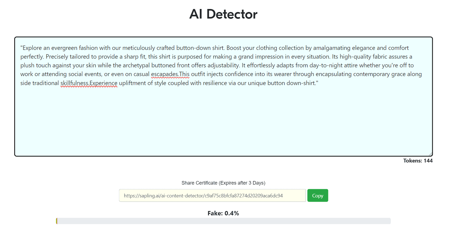Click the underlined word escapades.This
The height and width of the screenshot is (235, 459).
(170, 74)
